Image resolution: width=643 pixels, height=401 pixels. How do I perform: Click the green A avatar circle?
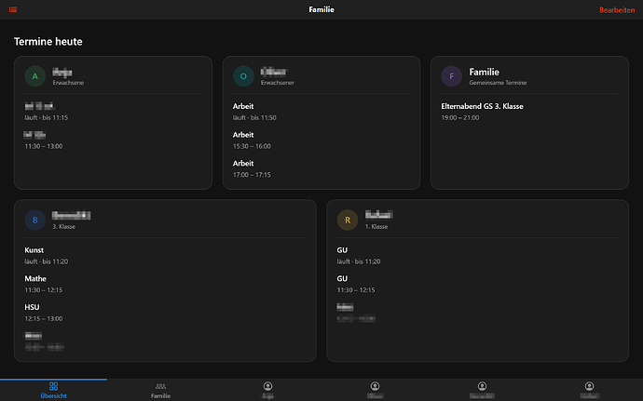click(35, 76)
